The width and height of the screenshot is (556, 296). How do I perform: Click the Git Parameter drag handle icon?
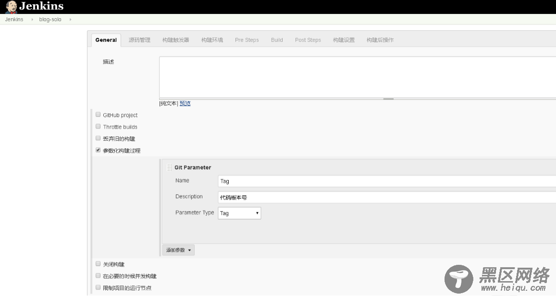point(169,167)
